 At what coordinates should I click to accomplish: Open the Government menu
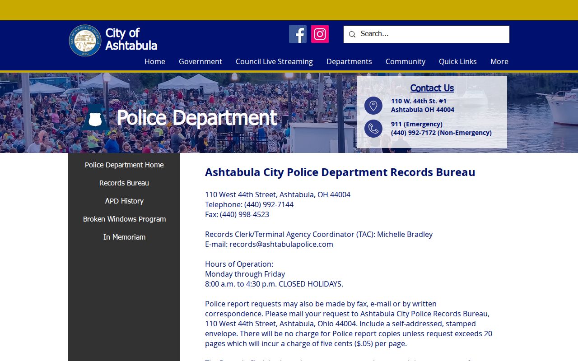200,61
